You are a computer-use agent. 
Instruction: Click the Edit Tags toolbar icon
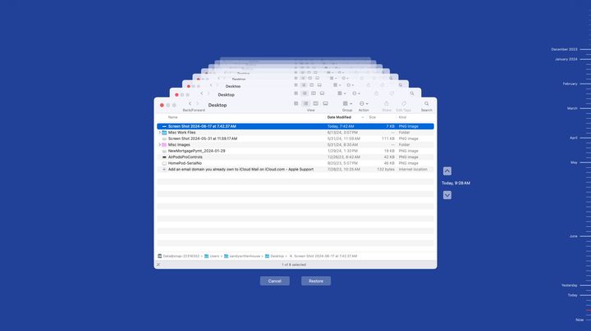coord(404,103)
